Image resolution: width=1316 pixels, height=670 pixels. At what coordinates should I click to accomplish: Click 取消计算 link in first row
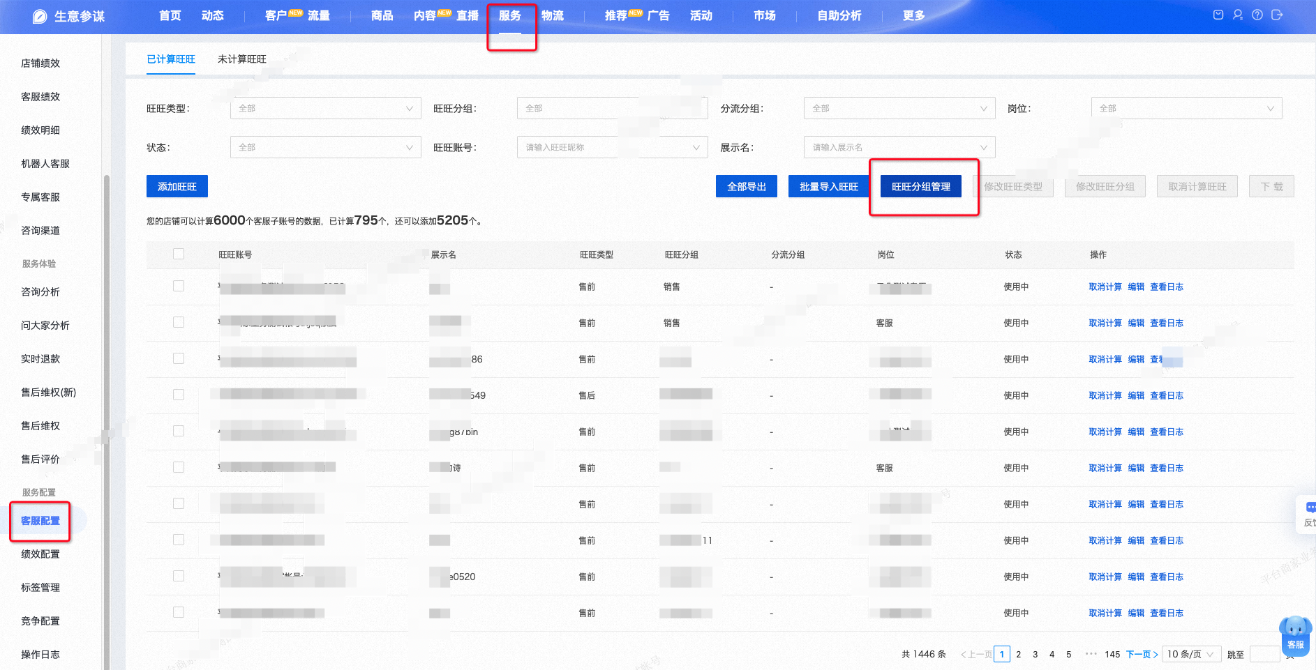[1105, 287]
